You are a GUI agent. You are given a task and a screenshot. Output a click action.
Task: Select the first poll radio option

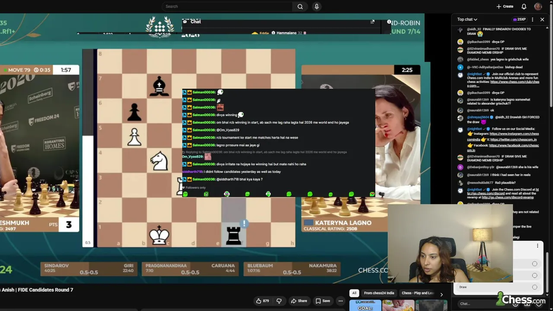tap(534, 263)
